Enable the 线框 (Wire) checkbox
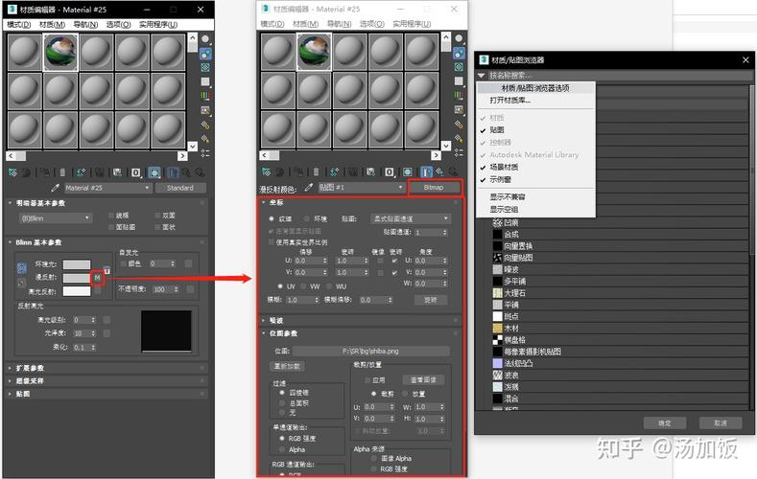Image resolution: width=757 pixels, height=479 pixels. point(111,216)
